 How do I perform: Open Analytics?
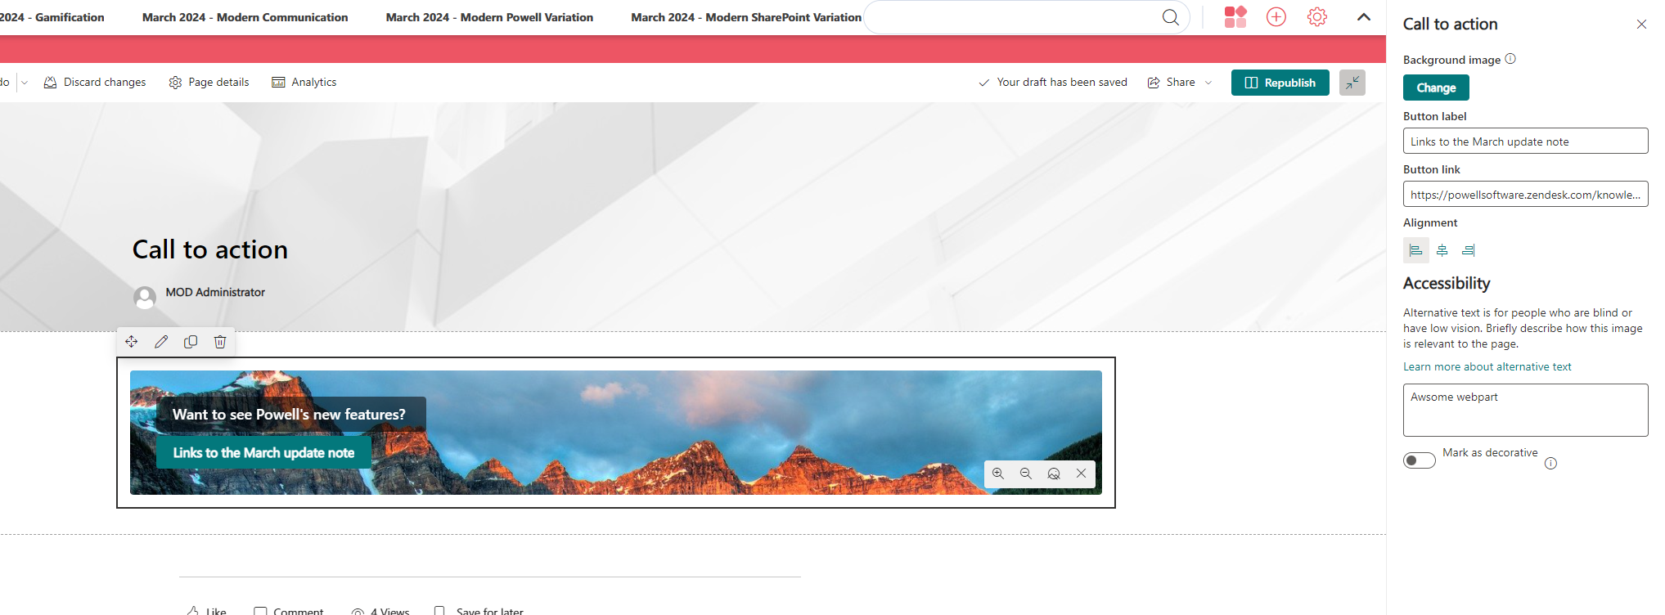[304, 83]
